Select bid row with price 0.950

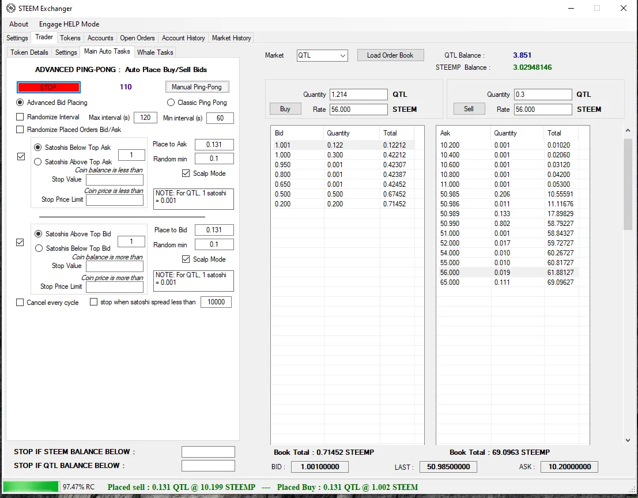[x=343, y=164]
